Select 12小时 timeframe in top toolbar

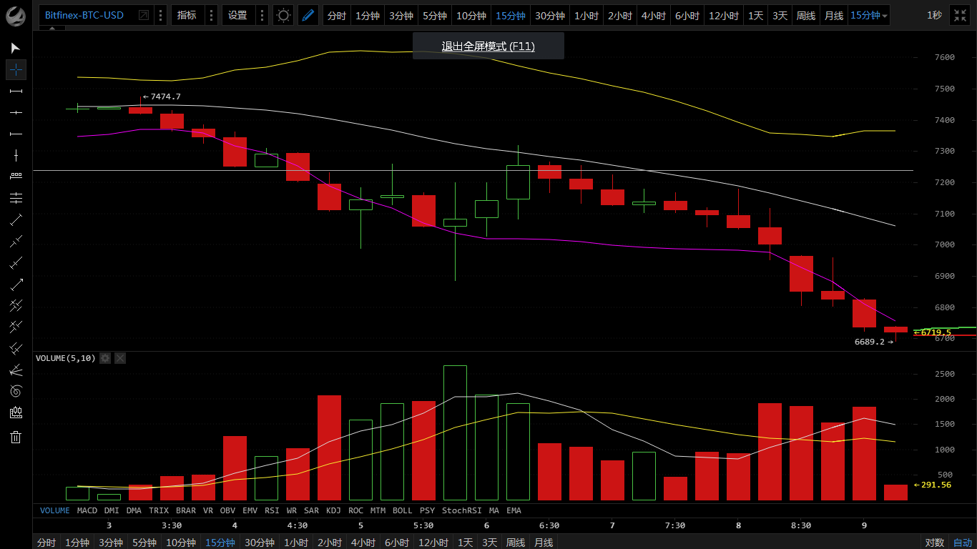[x=724, y=15]
